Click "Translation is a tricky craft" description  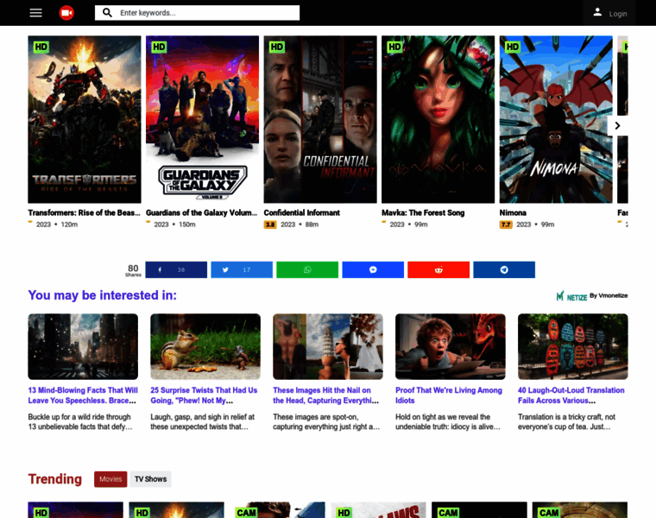[566, 422]
